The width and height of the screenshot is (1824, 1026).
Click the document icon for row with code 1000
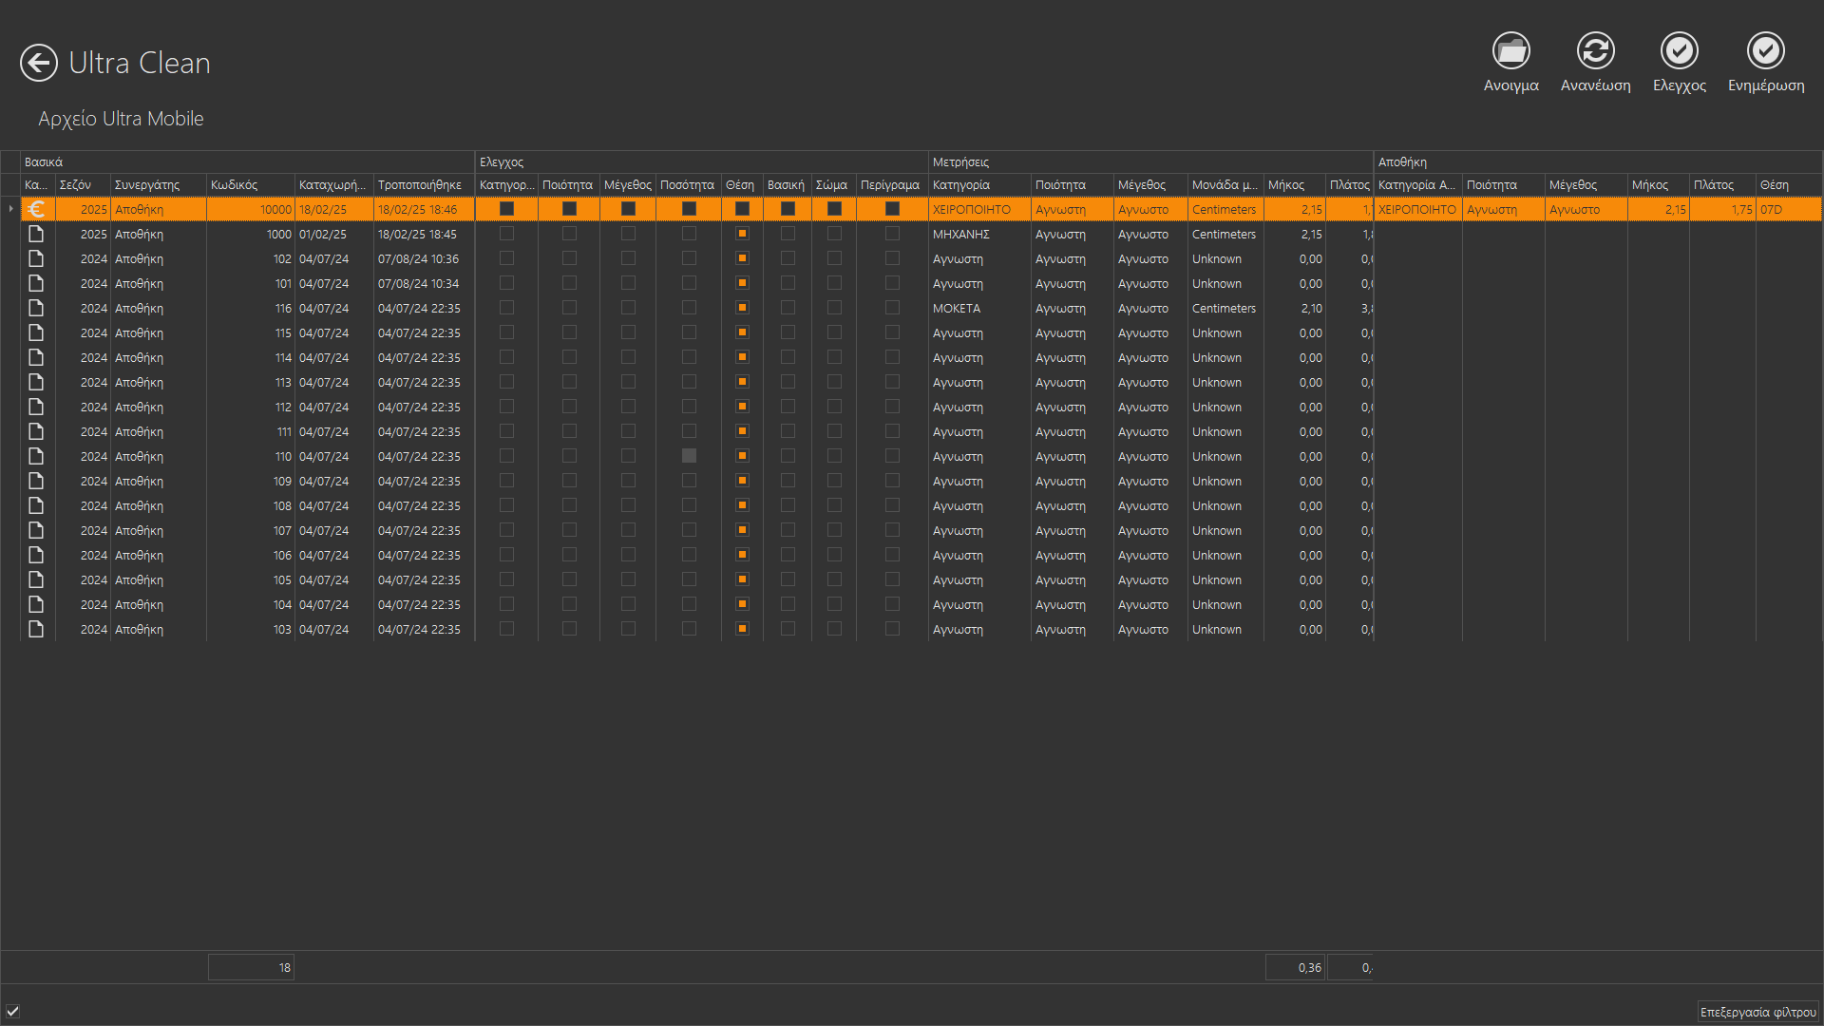37,234
